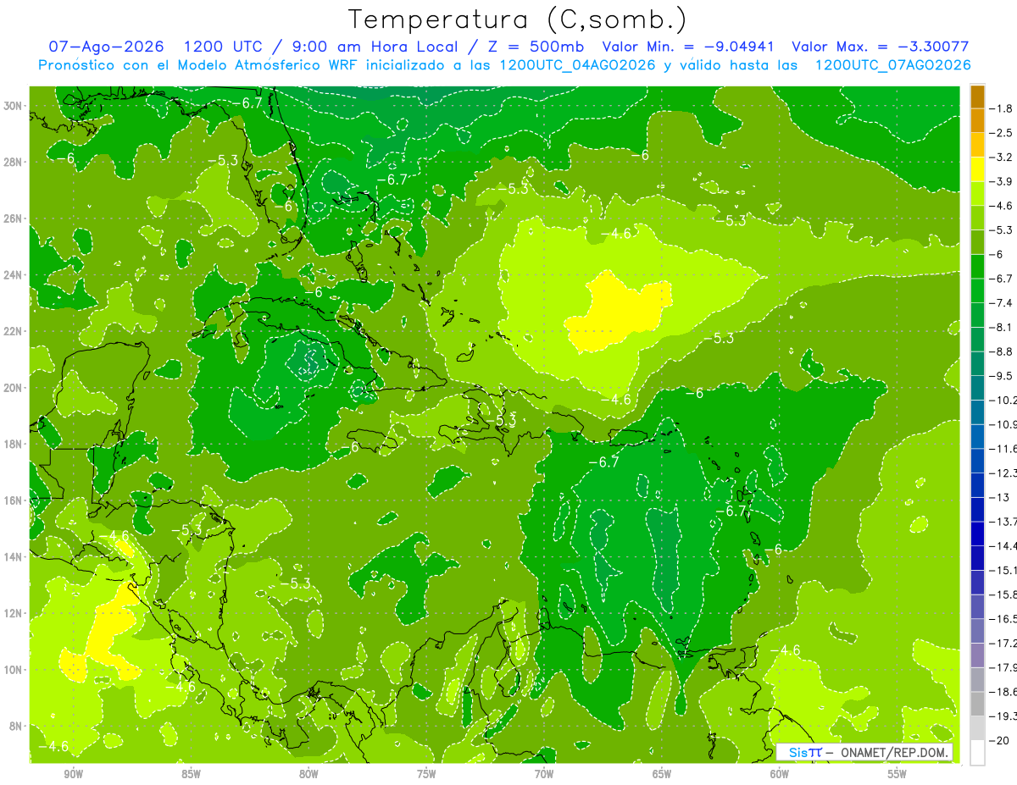Click the longitude axis label "70W"

(544, 774)
